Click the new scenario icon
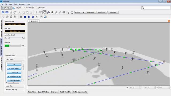 click(x=3, y=12)
